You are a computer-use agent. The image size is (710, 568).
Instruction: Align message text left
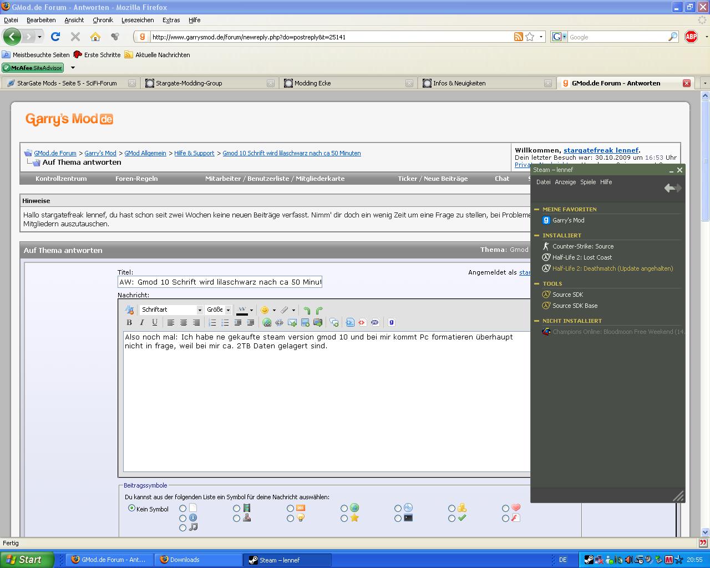pyautogui.click(x=171, y=322)
